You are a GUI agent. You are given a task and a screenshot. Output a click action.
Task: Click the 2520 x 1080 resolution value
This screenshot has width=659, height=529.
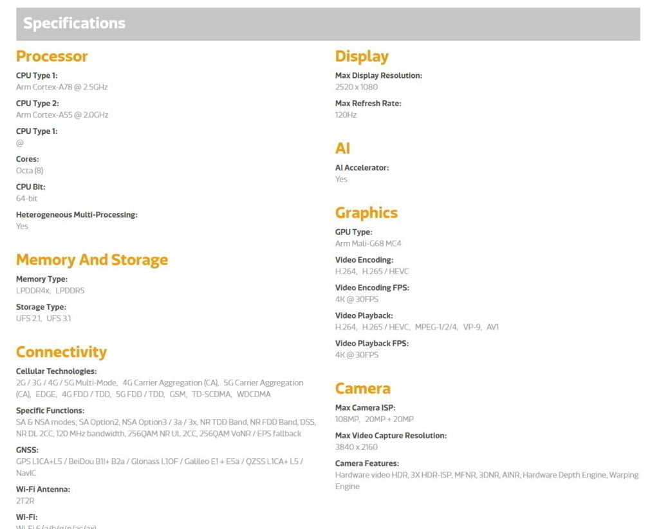click(357, 87)
